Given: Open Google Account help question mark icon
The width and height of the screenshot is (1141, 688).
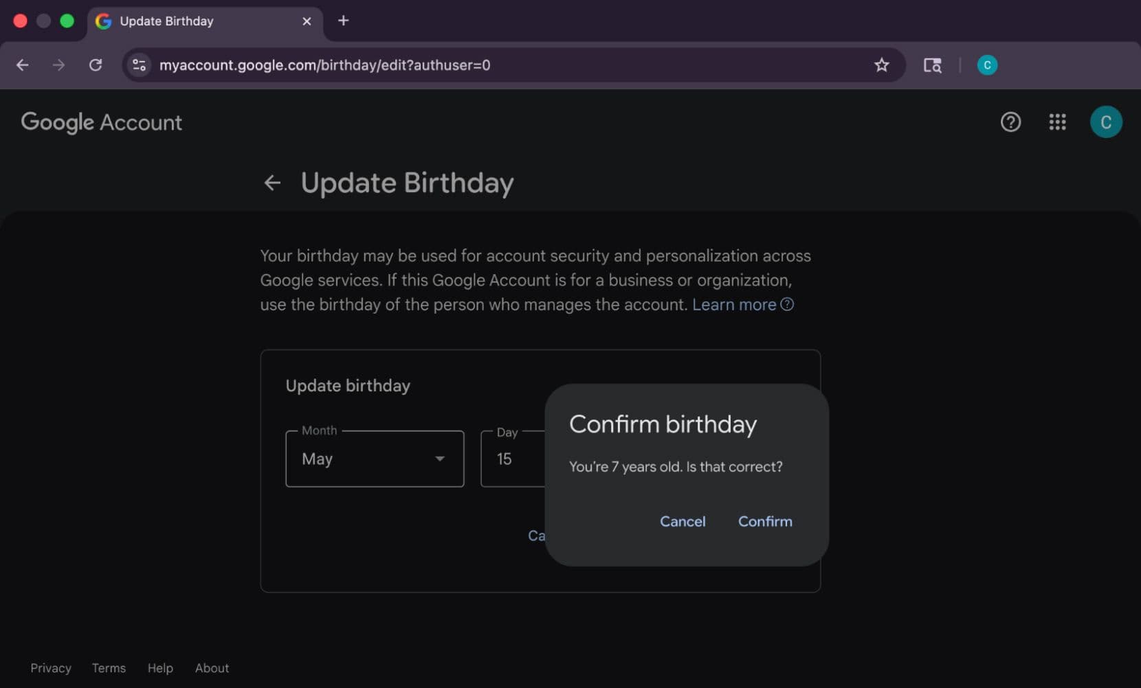Looking at the screenshot, I should click(1010, 122).
